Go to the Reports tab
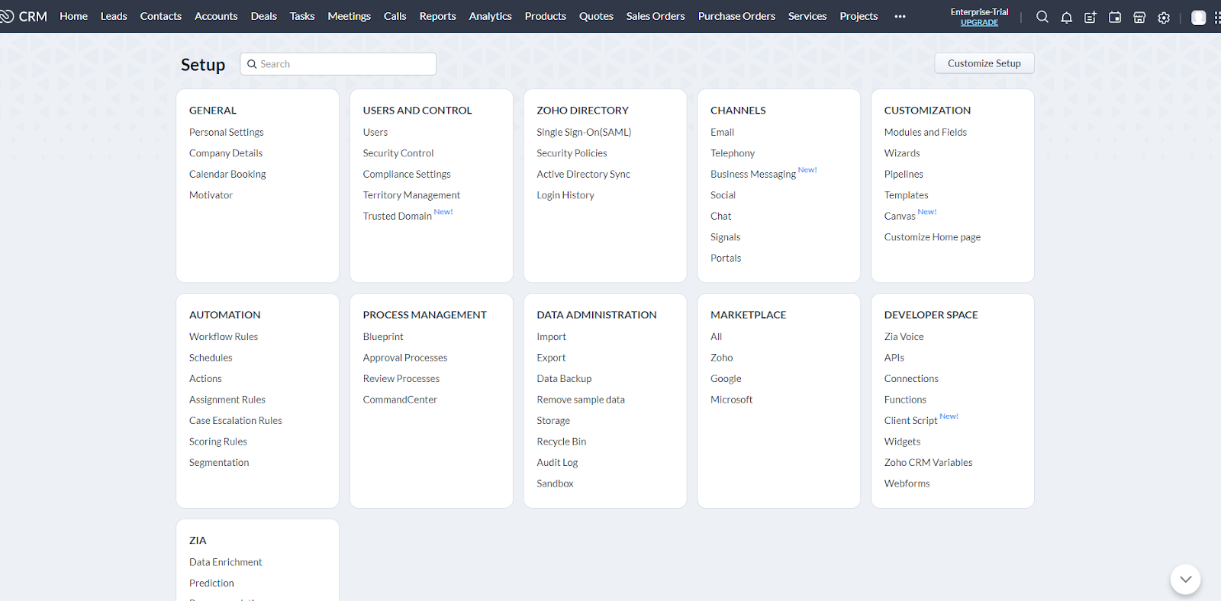Viewport: 1221px width, 601px height. point(437,16)
